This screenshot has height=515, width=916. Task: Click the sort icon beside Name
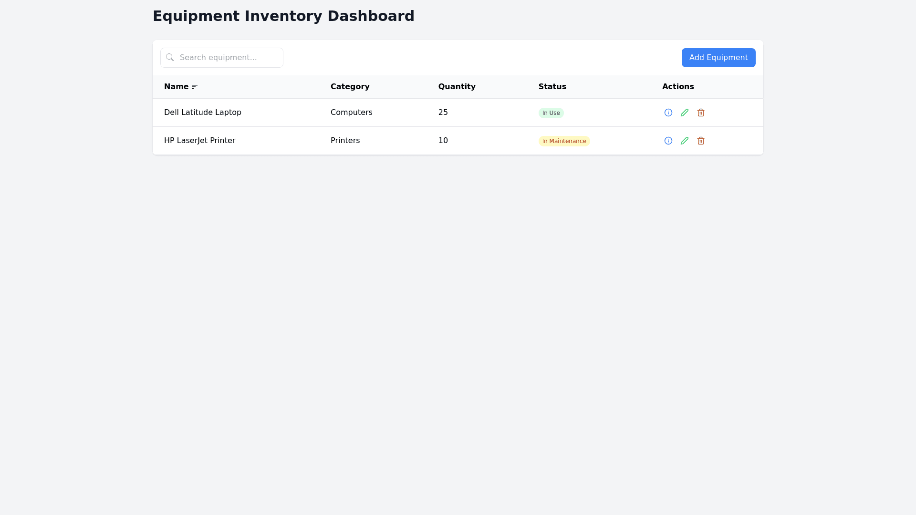point(195,87)
